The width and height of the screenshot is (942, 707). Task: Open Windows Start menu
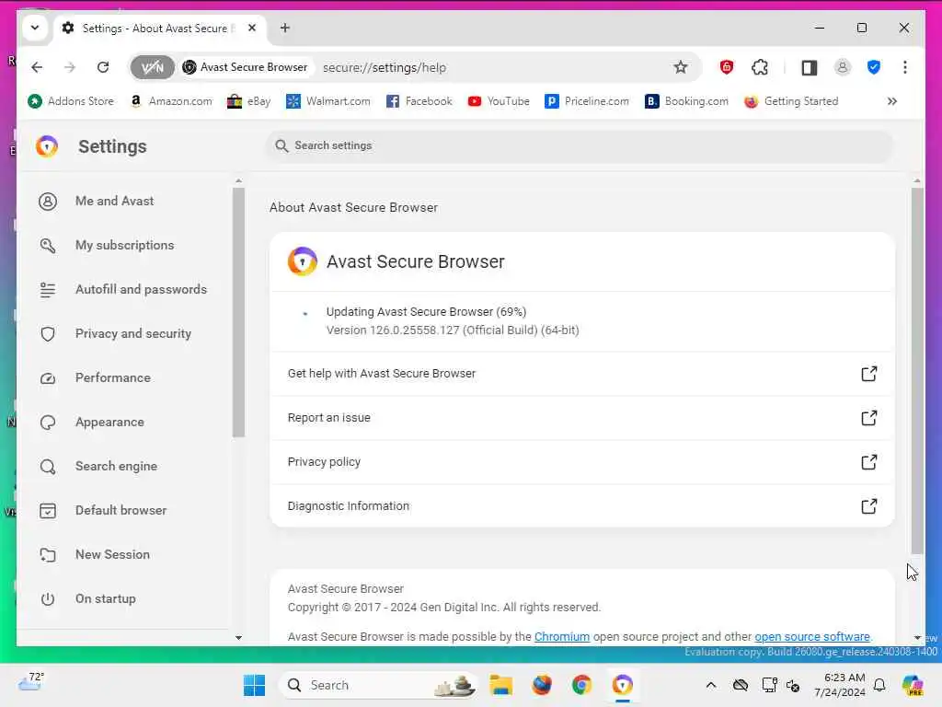tap(254, 685)
